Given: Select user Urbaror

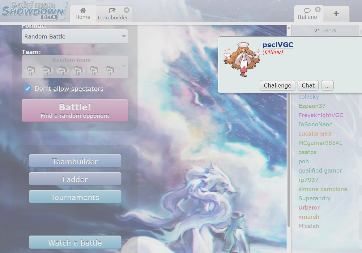Looking at the screenshot, I should coord(309,208).
